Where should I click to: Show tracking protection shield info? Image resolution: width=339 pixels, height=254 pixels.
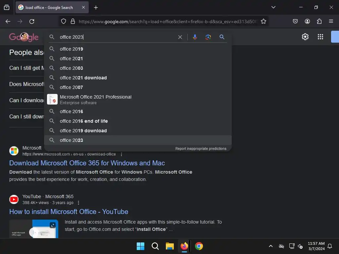pyautogui.click(x=63, y=21)
